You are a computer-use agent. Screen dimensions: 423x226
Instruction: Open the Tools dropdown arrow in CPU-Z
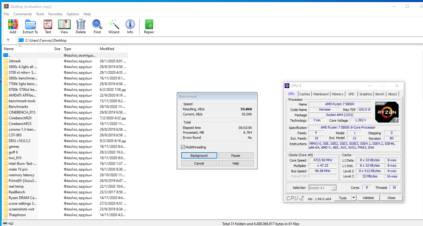[353, 198]
